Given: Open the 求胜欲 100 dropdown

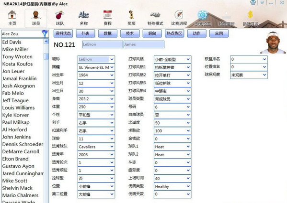Looking at the screenshot, I should point(172,130).
